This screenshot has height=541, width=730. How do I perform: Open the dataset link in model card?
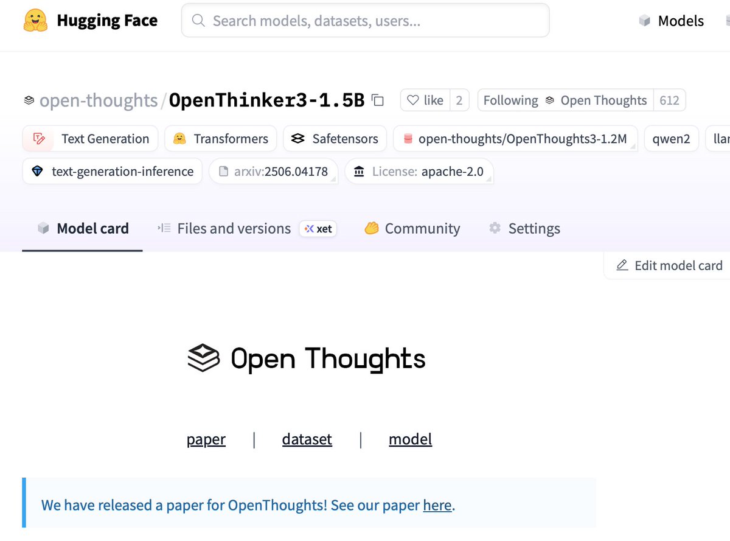tap(307, 439)
